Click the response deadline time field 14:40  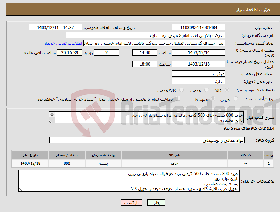click(145, 52)
